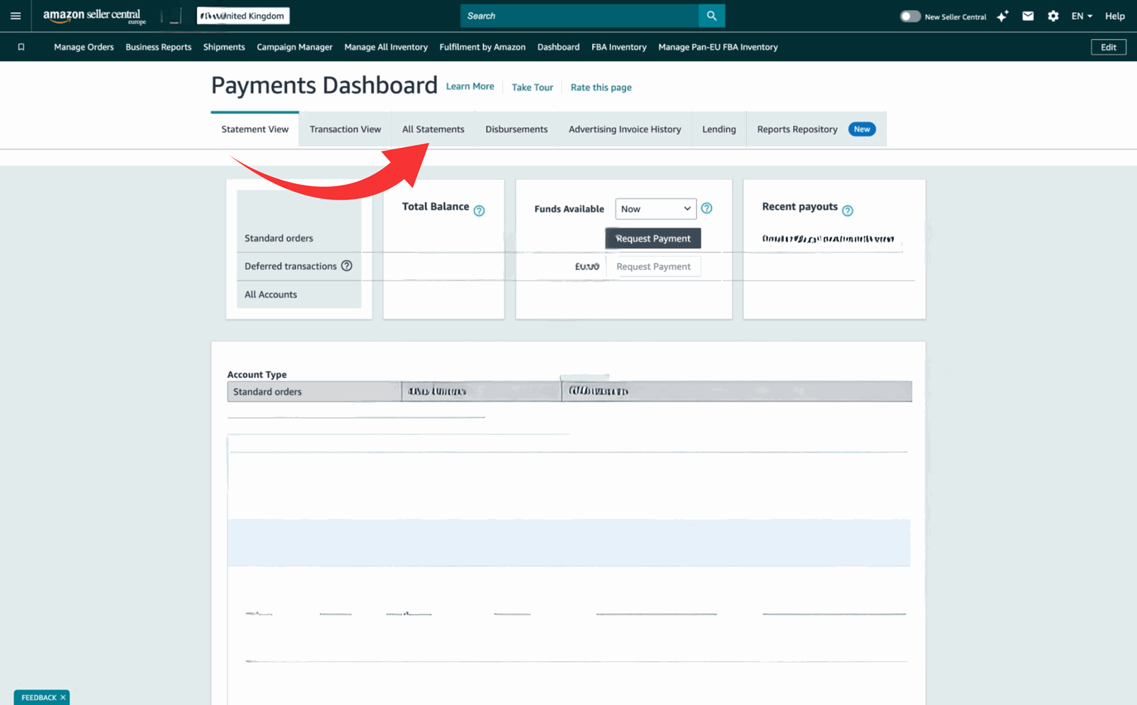Click the Take Tour link
The image size is (1137, 705).
(x=532, y=87)
